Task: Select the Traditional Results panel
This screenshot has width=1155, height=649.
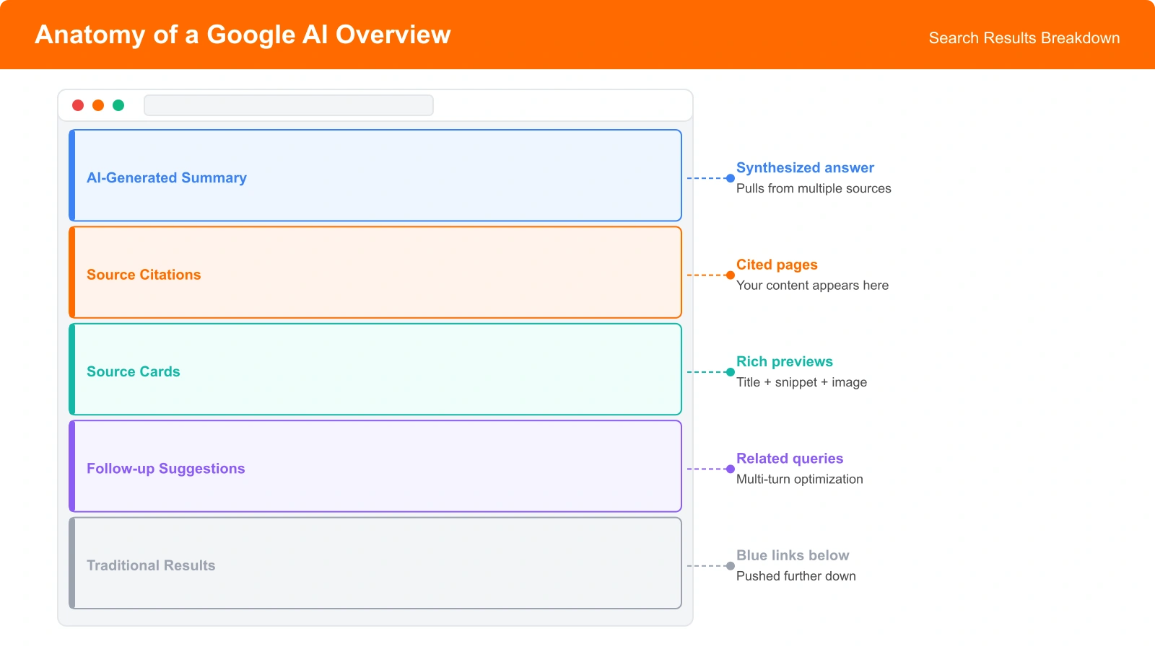Action: [375, 562]
